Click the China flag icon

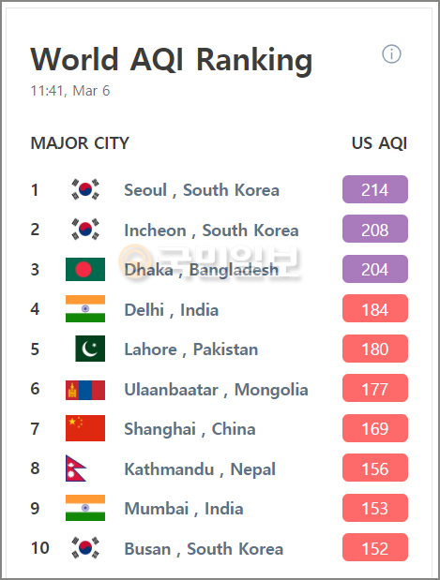point(85,428)
